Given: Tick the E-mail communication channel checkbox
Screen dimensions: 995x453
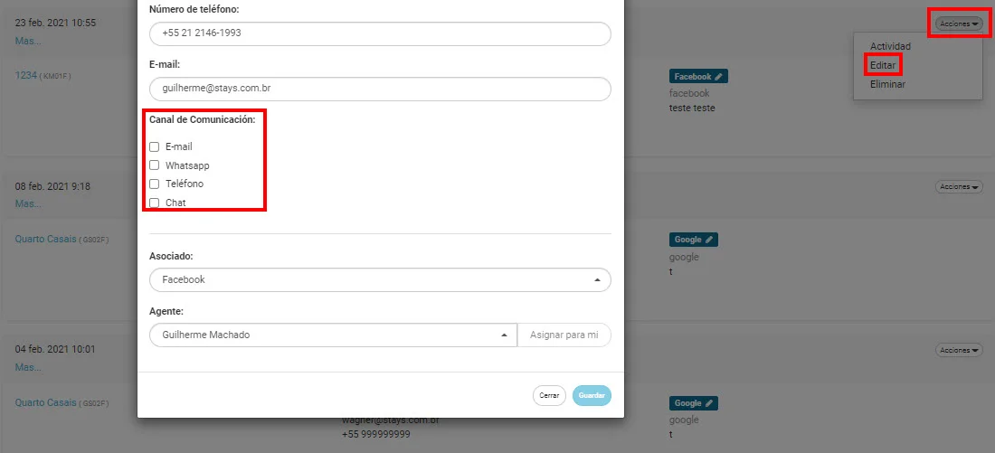Looking at the screenshot, I should pyautogui.click(x=154, y=146).
